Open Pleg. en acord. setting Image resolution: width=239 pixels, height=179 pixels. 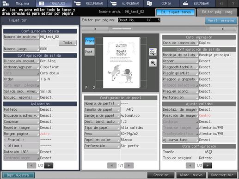(180, 91)
